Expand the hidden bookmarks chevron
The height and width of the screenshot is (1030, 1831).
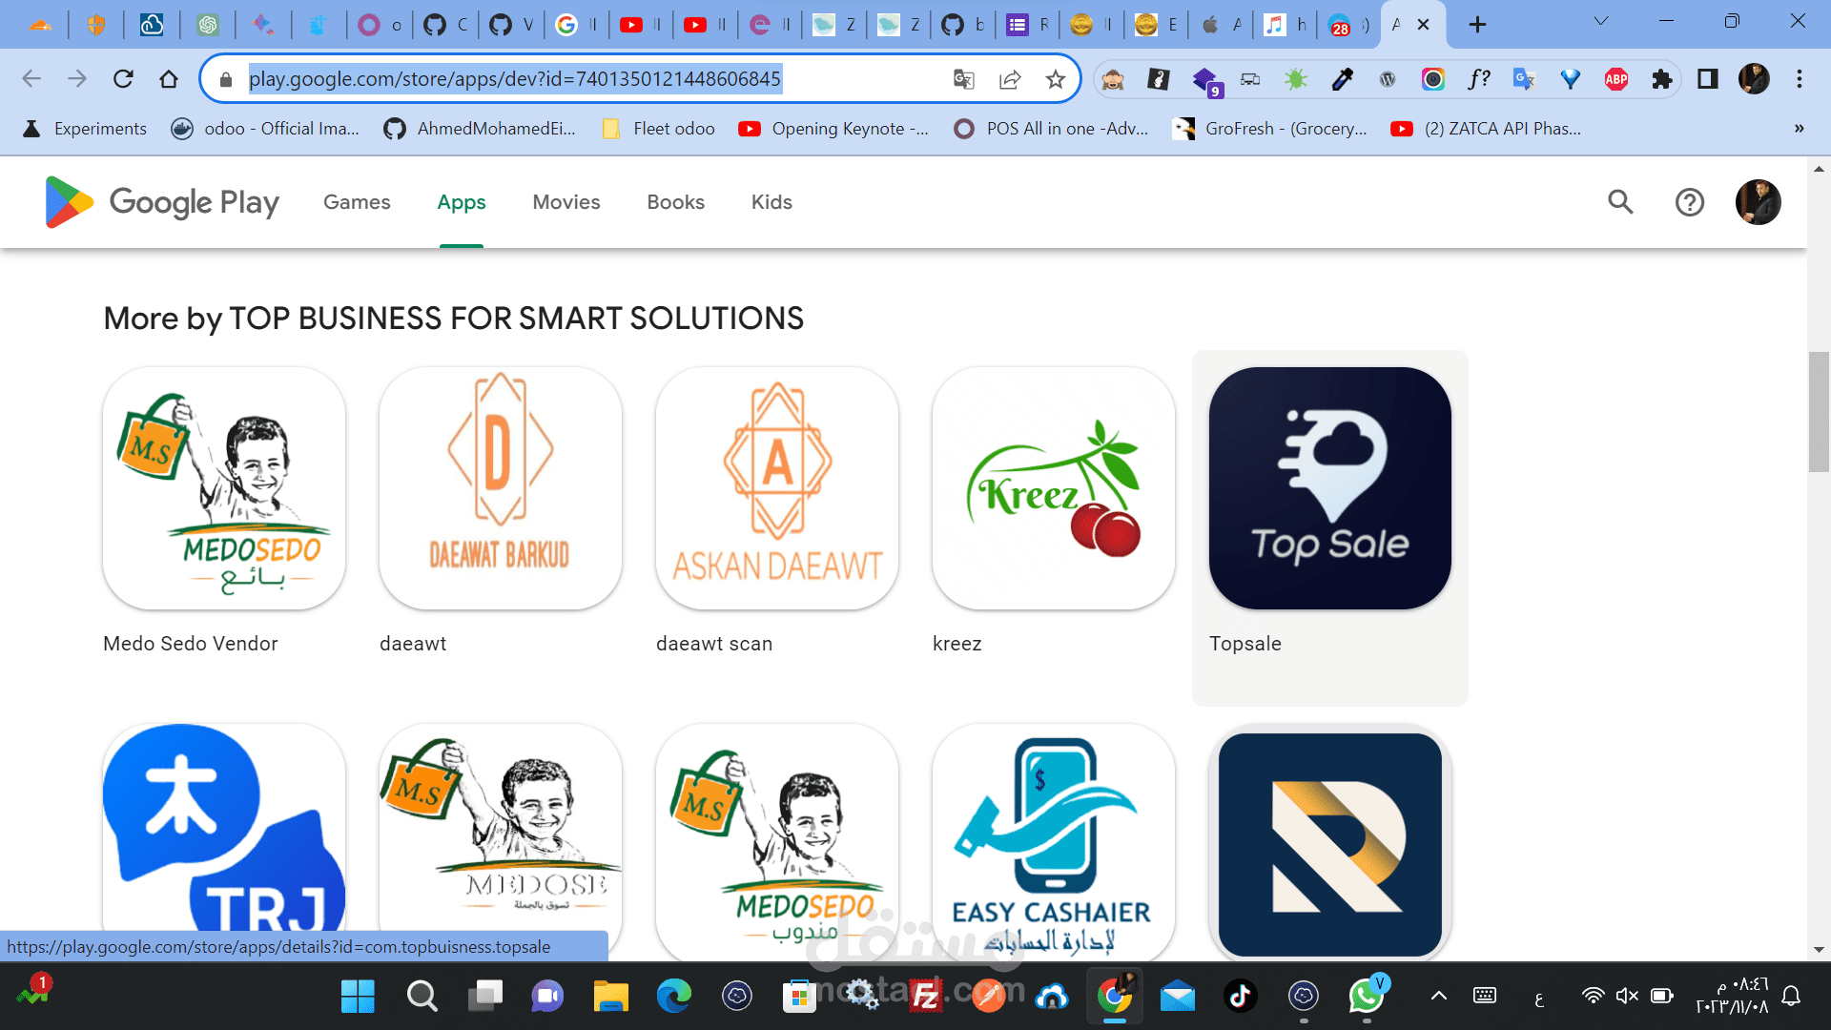[1799, 129]
